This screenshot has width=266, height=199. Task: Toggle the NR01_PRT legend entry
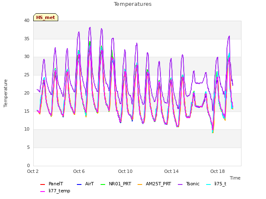point(116,184)
